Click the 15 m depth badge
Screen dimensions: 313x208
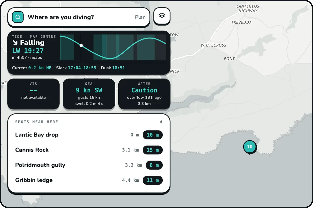[x=153, y=150]
